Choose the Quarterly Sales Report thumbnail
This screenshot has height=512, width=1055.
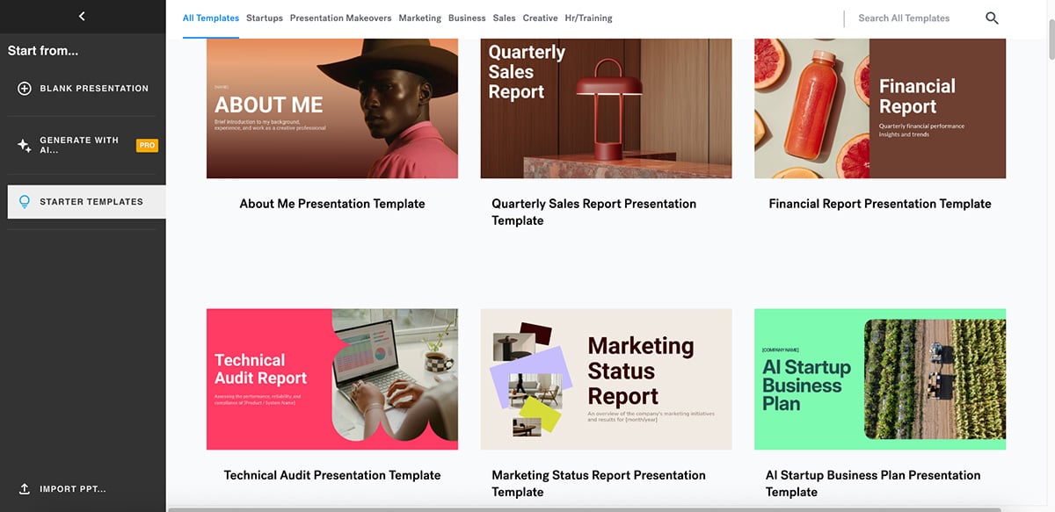click(606, 108)
